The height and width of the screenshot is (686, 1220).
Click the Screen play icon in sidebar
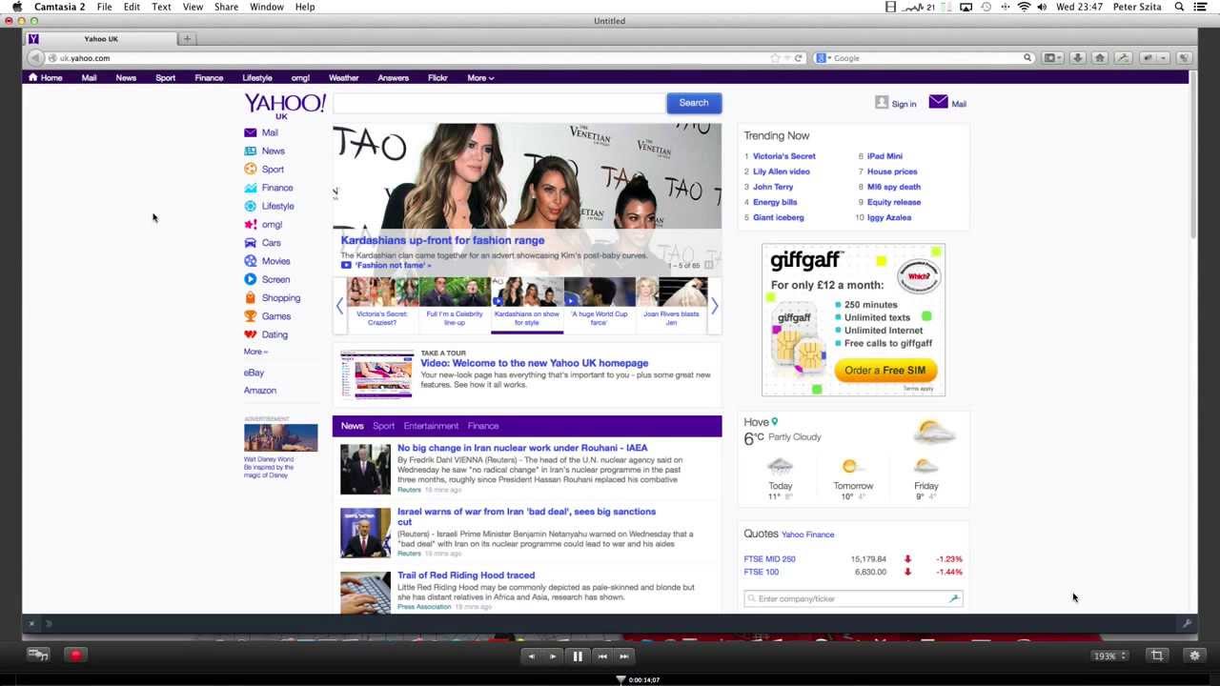click(250, 279)
